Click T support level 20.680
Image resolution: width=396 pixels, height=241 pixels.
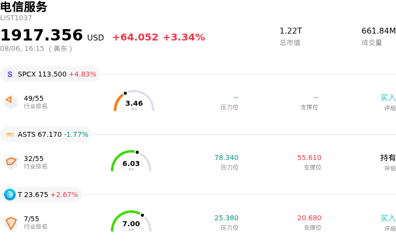[309, 218]
